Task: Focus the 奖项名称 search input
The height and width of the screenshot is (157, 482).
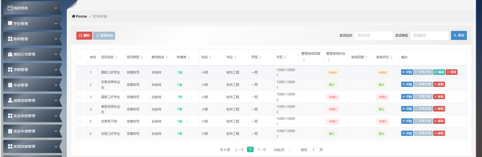Action: coord(374,35)
